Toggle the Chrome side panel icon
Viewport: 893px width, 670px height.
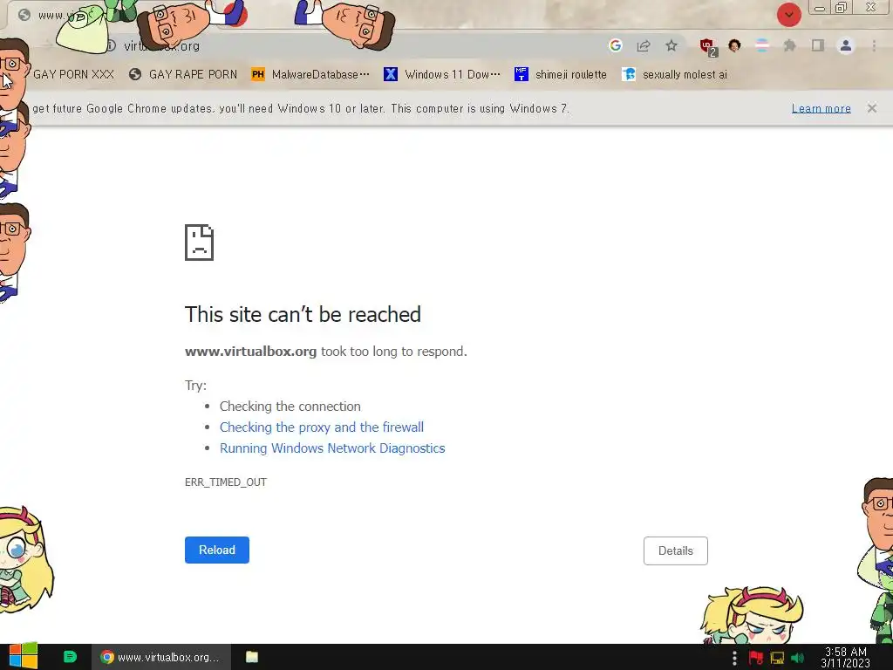click(x=817, y=45)
